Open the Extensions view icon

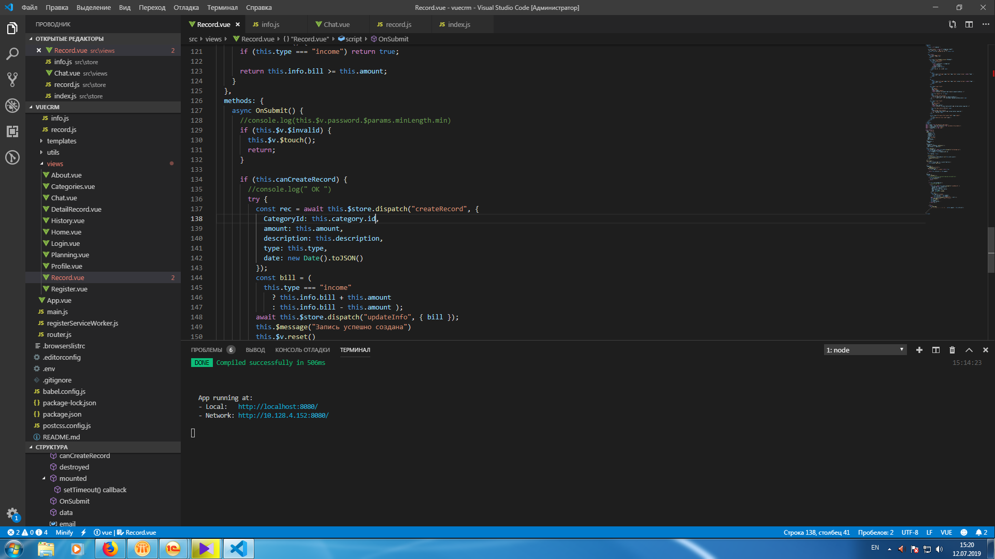point(12,131)
